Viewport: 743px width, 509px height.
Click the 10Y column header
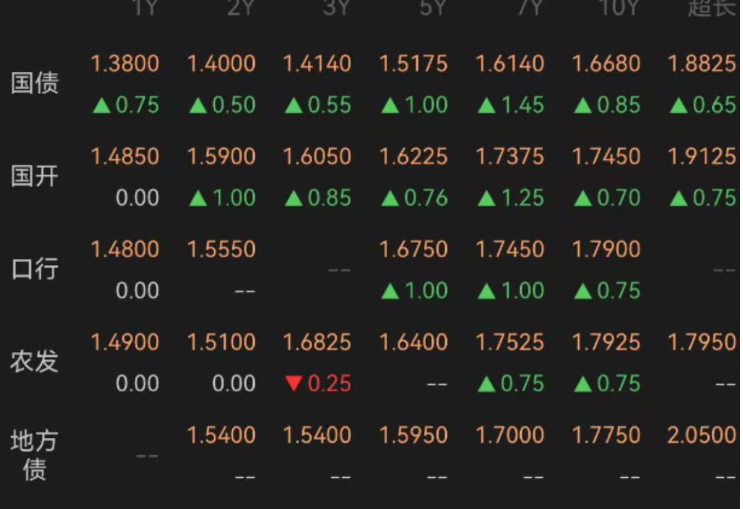pyautogui.click(x=619, y=8)
